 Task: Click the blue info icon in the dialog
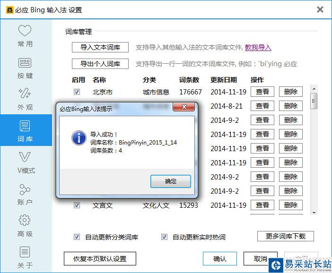click(79, 138)
